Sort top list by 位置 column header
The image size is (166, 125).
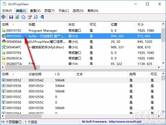coord(122,25)
